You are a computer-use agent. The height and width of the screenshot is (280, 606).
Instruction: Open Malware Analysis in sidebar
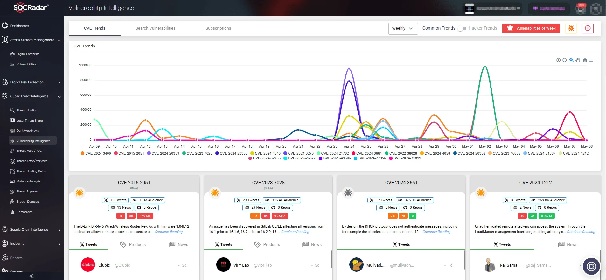[28, 181]
